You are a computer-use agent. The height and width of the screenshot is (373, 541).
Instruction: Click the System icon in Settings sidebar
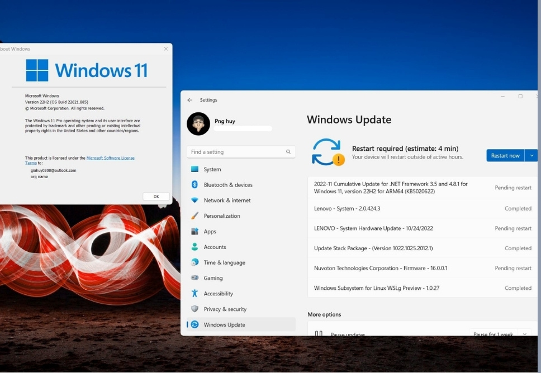pos(194,169)
